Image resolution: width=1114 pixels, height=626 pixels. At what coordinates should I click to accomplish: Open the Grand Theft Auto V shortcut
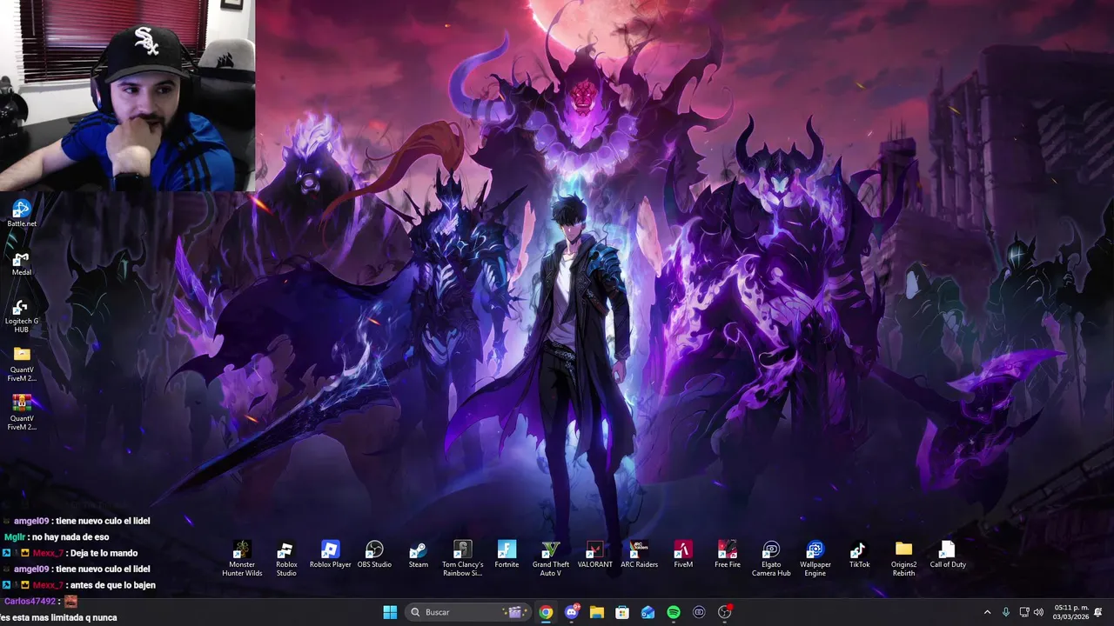coord(550,558)
